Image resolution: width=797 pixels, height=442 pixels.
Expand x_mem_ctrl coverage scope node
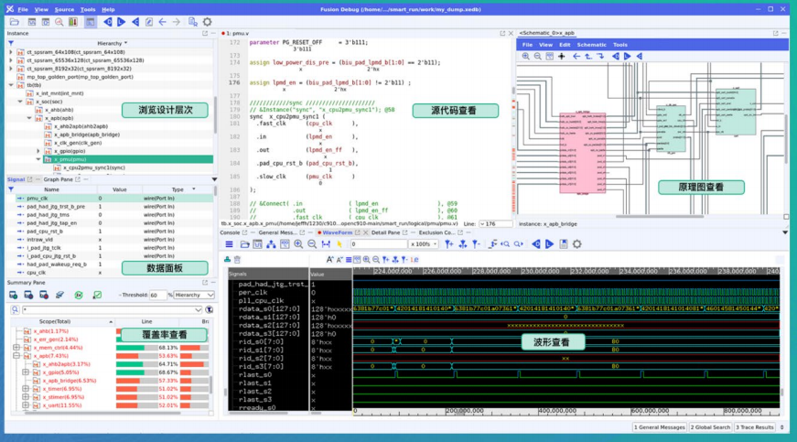[x=16, y=348]
